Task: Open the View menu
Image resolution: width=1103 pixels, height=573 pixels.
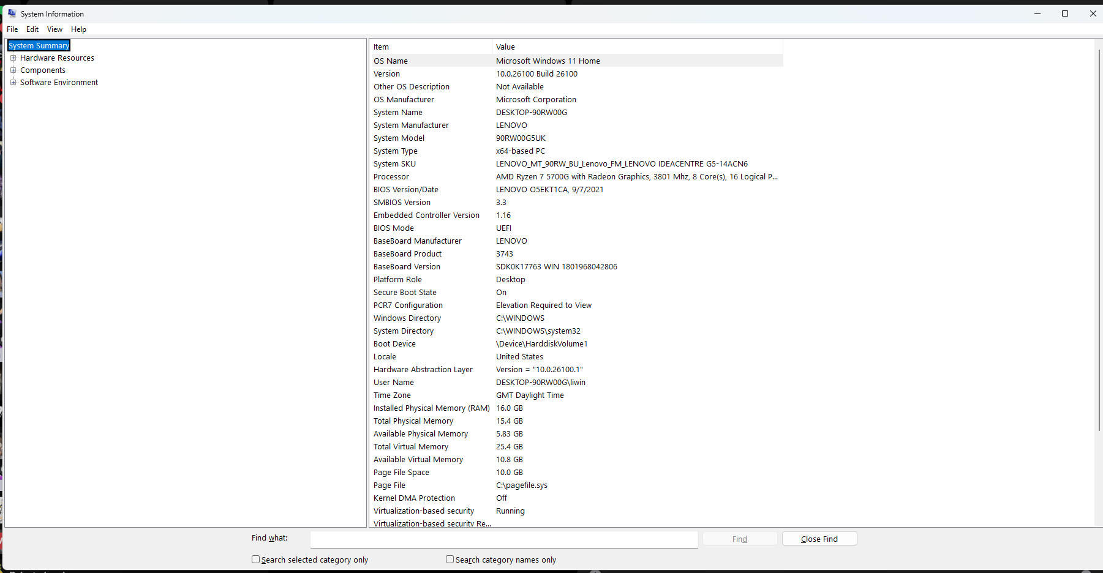Action: [55, 29]
